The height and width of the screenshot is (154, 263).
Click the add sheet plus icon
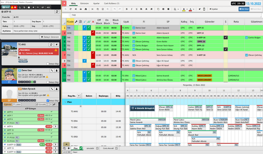(x=68, y=148)
